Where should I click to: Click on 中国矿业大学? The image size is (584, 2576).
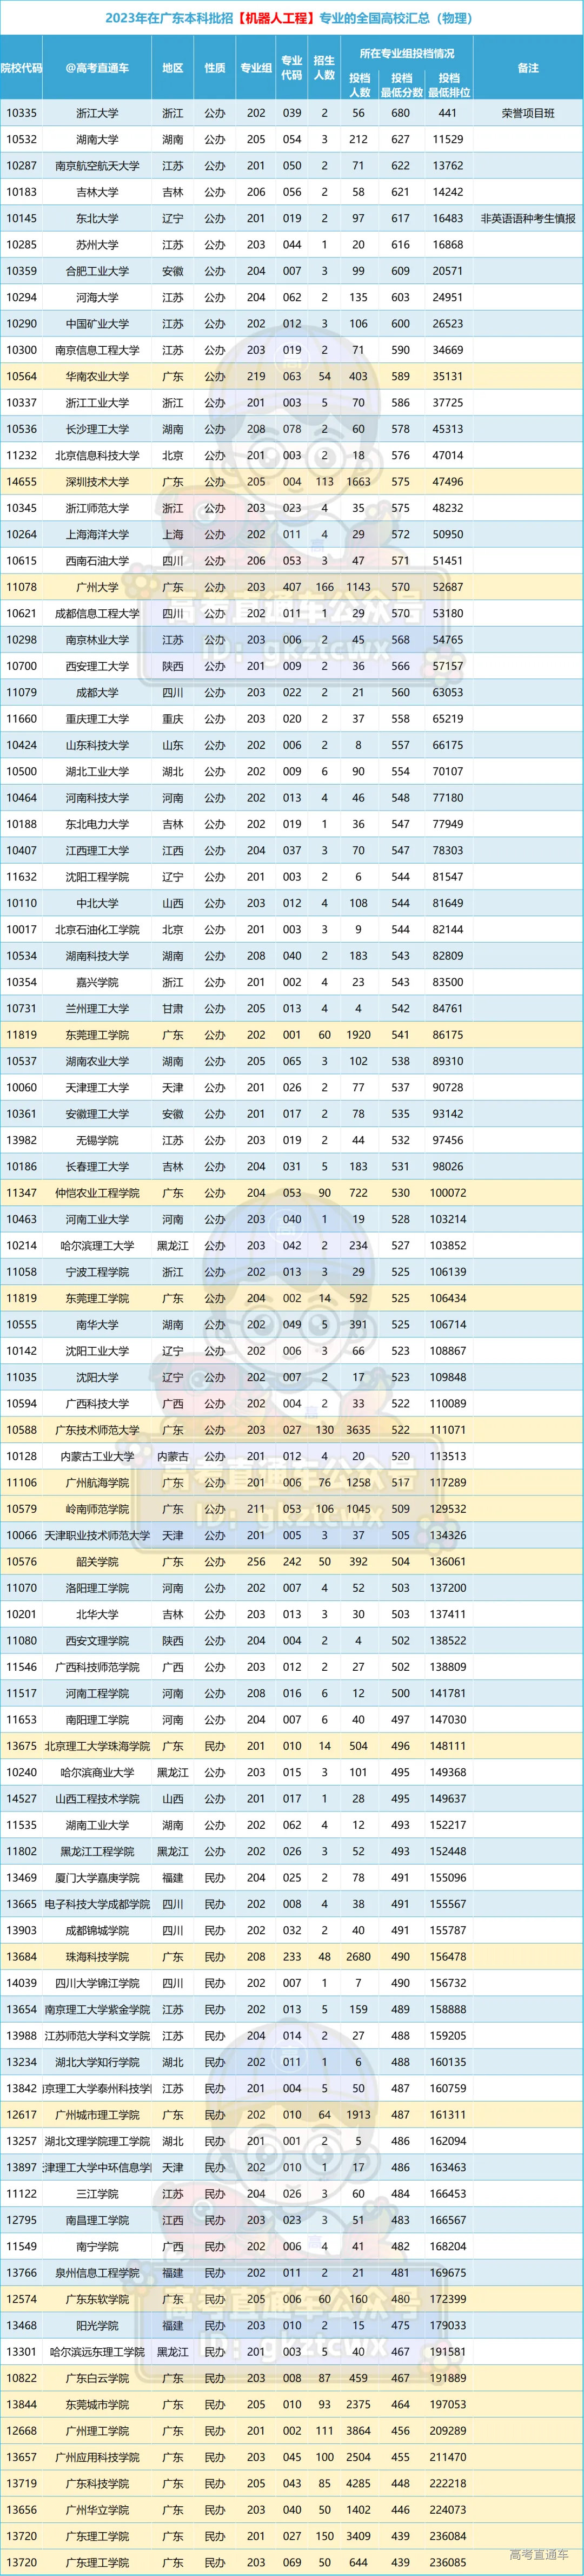(97, 324)
